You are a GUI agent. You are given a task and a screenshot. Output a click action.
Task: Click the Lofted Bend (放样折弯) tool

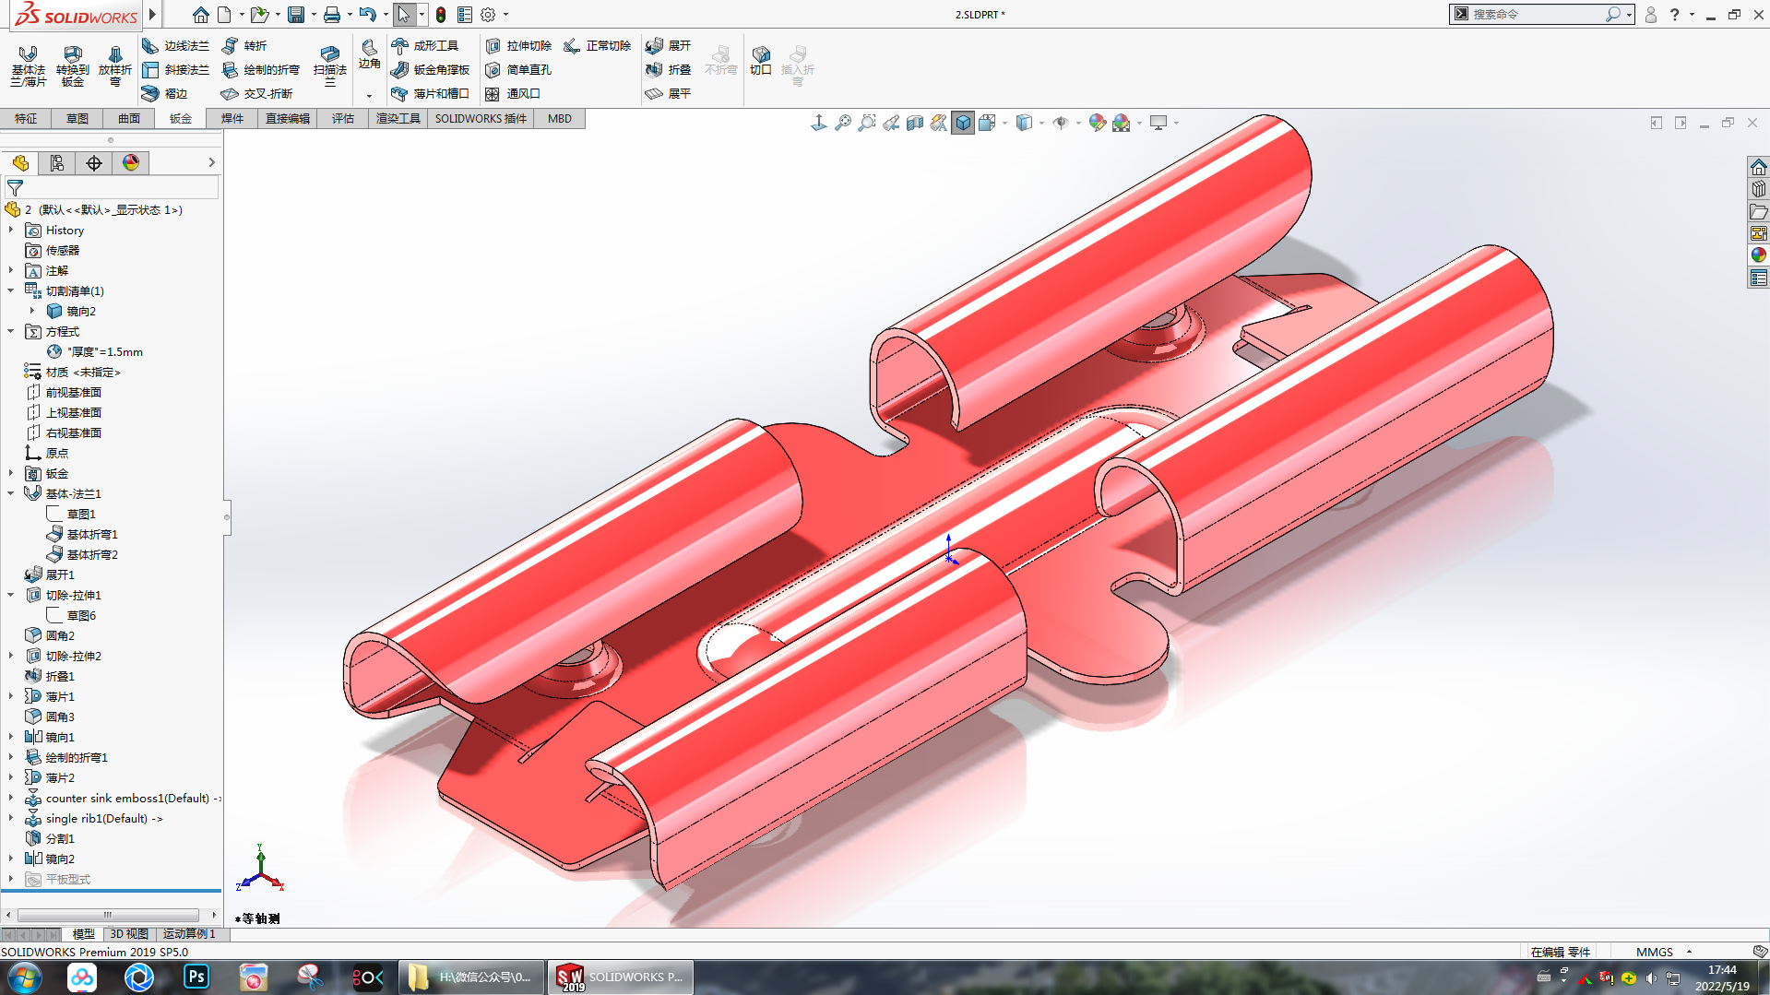tap(115, 65)
